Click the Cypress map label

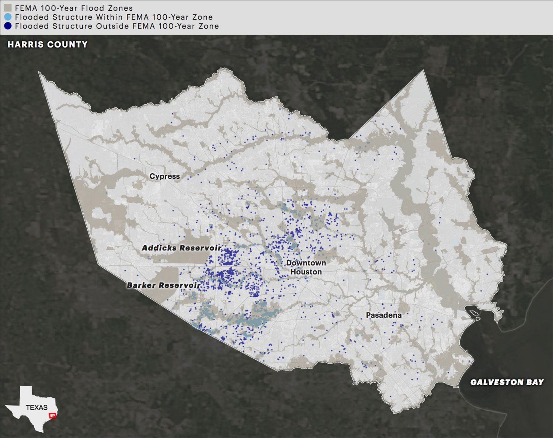pyautogui.click(x=164, y=176)
